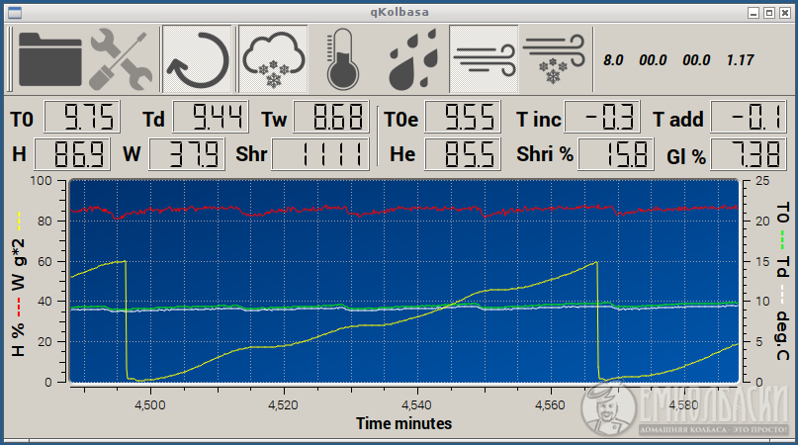Click the T0 temperature display 9.75
This screenshot has width=798, height=445.
82,117
